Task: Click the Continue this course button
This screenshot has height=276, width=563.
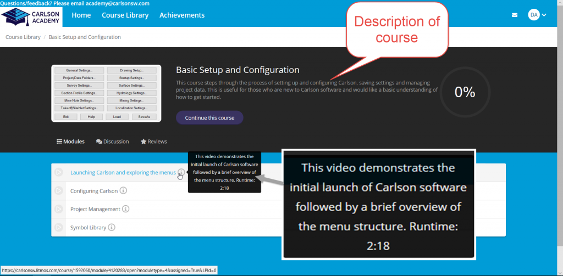Action: [x=209, y=117]
